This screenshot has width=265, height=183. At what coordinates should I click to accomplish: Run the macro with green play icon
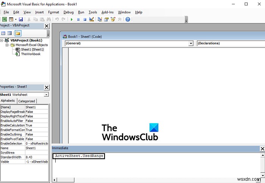click(x=72, y=19)
